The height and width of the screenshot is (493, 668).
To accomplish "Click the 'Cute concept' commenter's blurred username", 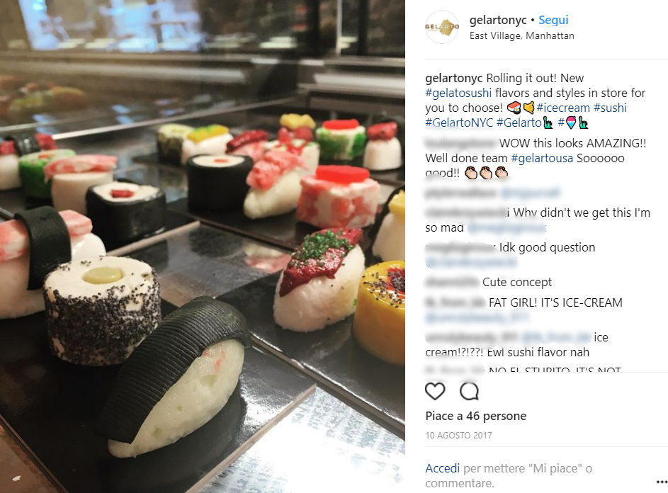I will [452, 282].
